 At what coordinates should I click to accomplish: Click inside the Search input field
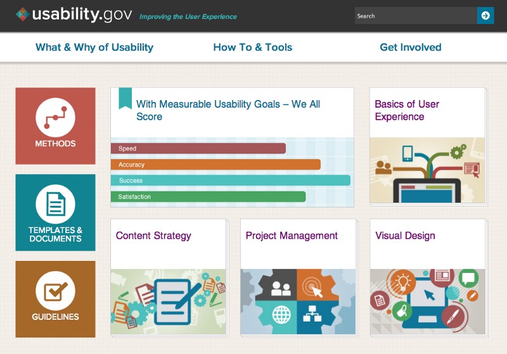click(416, 15)
